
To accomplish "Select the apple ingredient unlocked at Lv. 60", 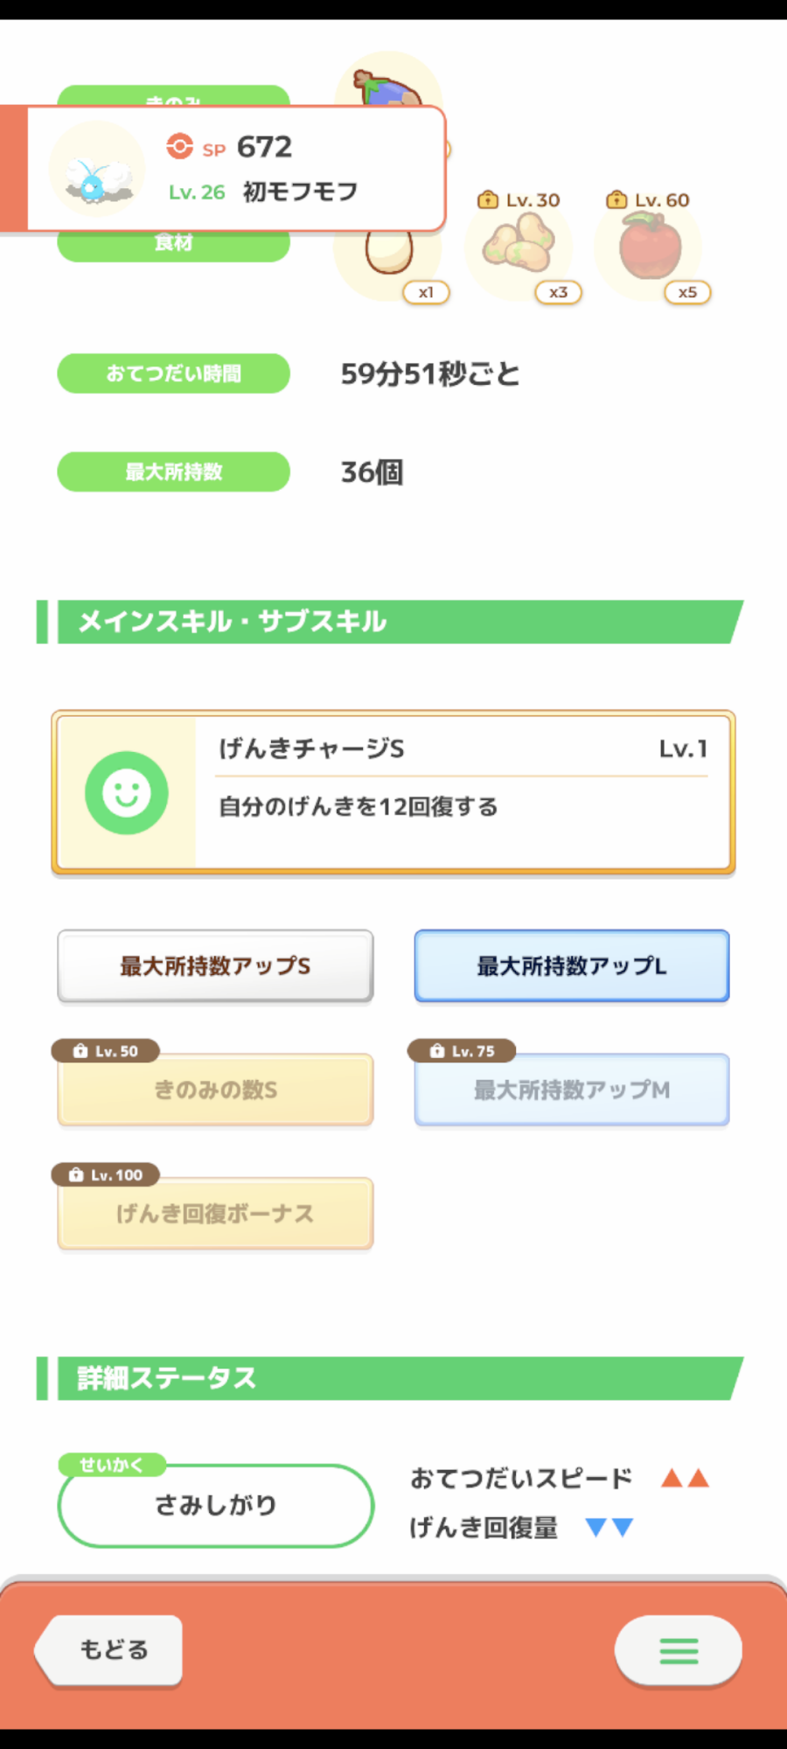I will tap(650, 247).
